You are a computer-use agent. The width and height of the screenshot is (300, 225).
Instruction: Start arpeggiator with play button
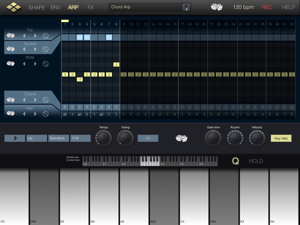pos(15,138)
